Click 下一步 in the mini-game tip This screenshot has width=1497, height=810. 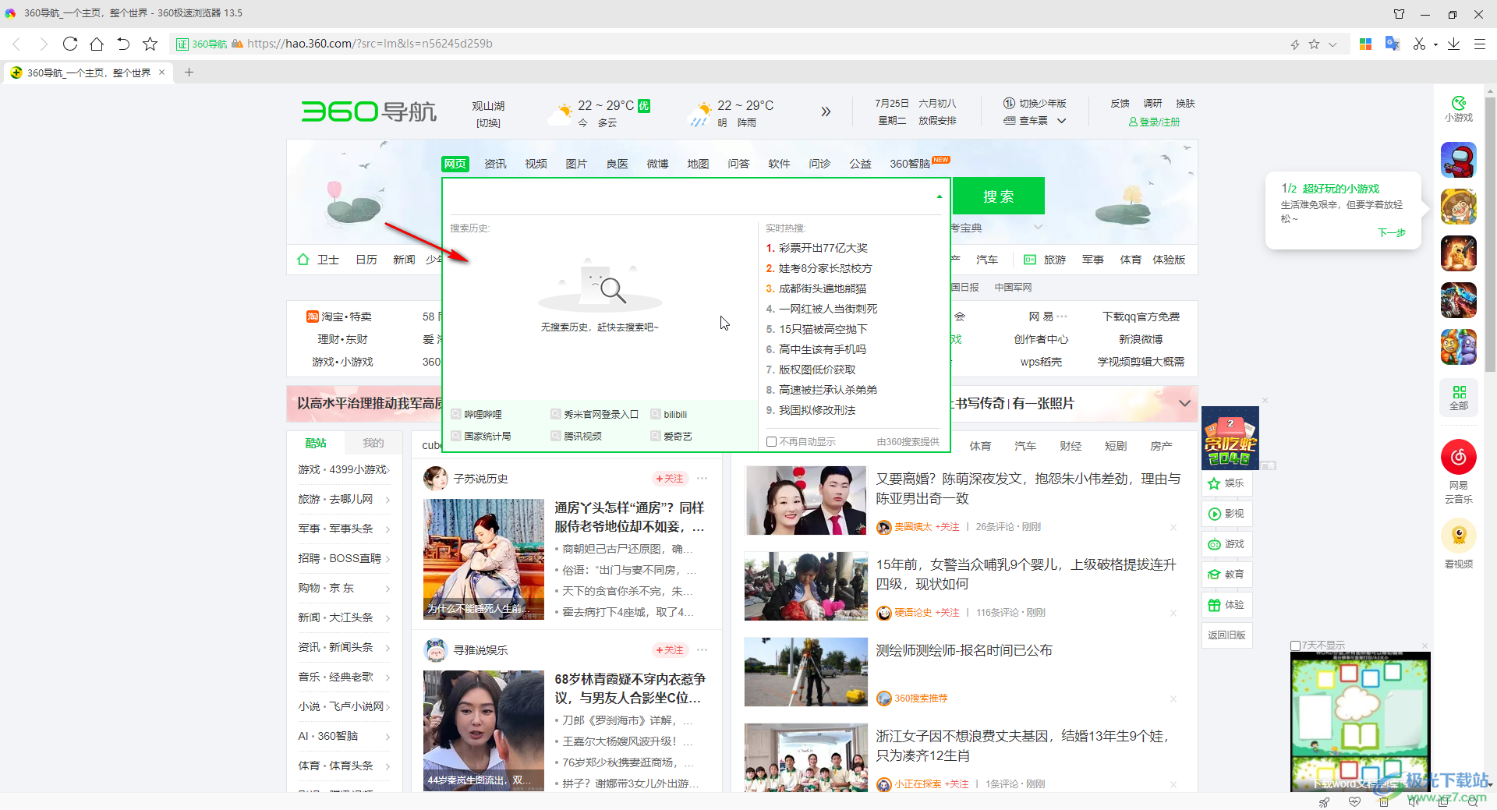point(1391,232)
